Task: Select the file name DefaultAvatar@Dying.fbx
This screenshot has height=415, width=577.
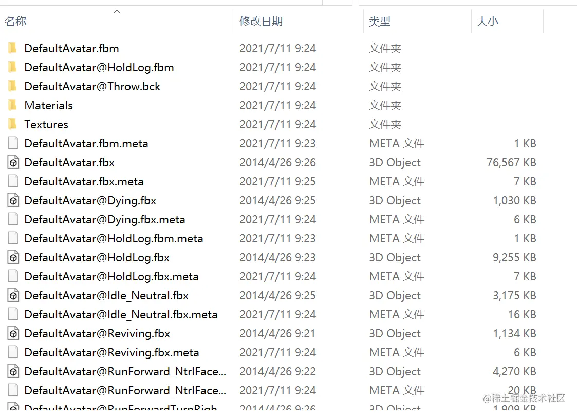Action: [x=90, y=200]
